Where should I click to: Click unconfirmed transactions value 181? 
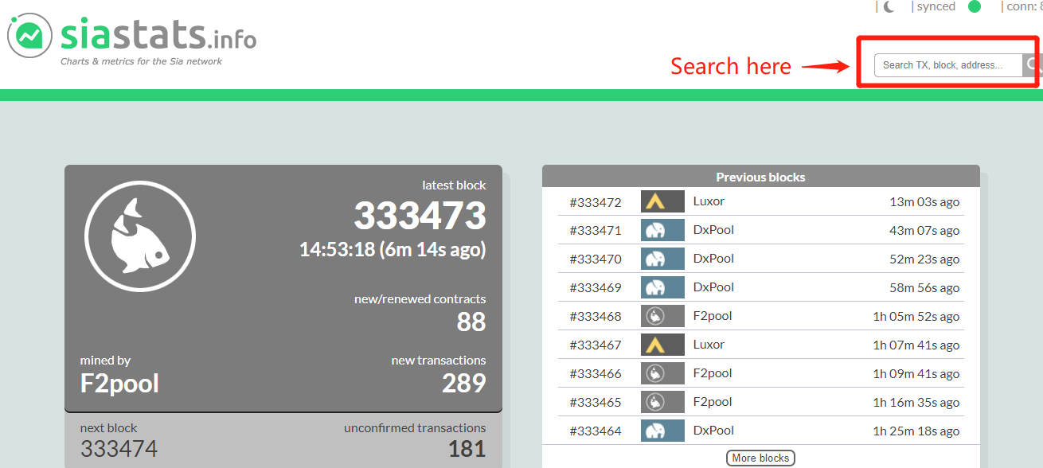(467, 449)
